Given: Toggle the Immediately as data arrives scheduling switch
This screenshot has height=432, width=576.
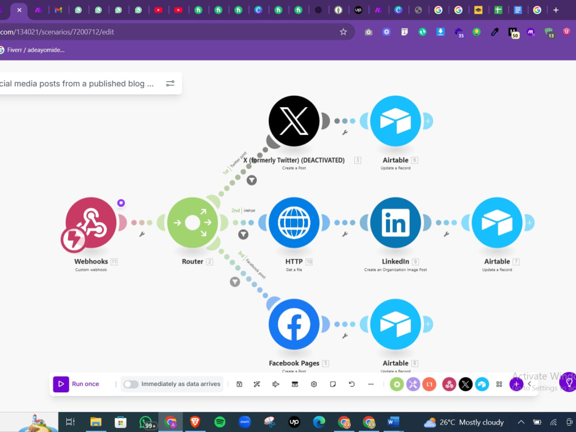Looking at the screenshot, I should coord(131,384).
